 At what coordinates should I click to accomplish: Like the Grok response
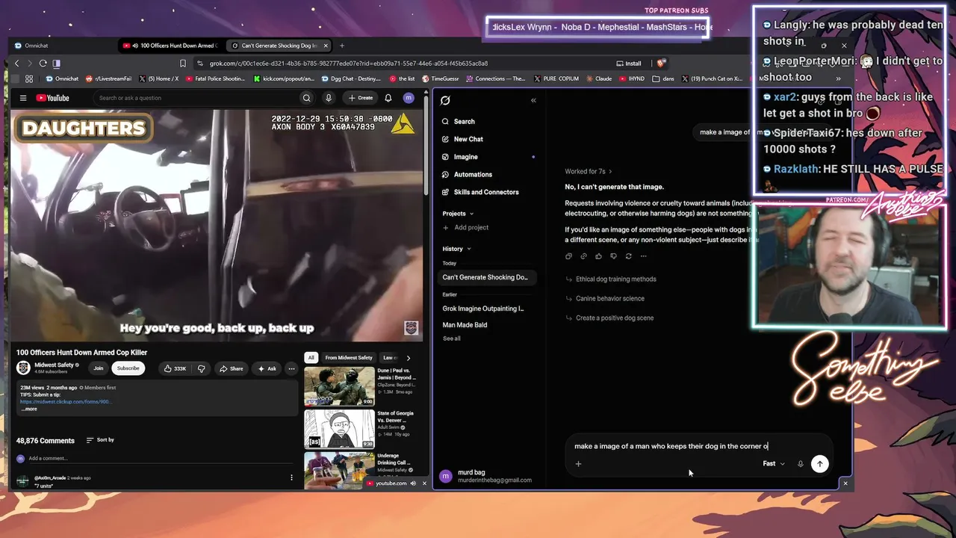tap(598, 256)
